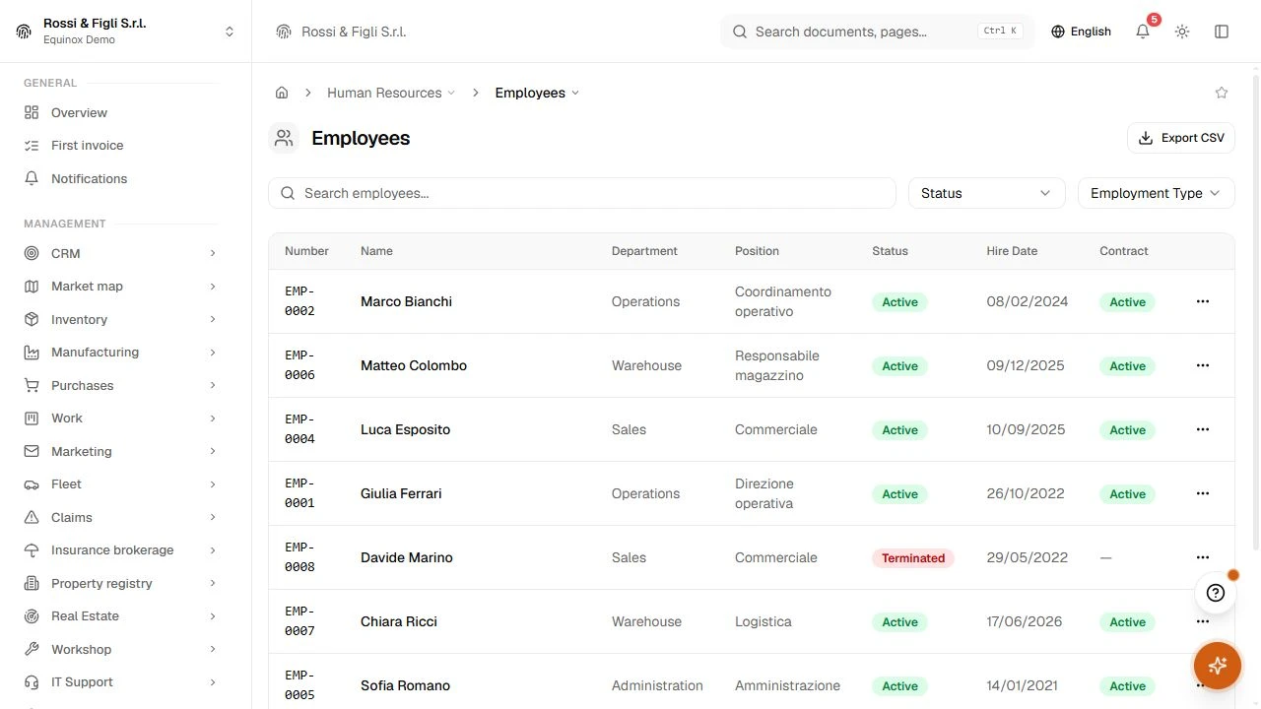The image size is (1261, 709).
Task: Favorite this page with star icon
Action: coord(1222,93)
